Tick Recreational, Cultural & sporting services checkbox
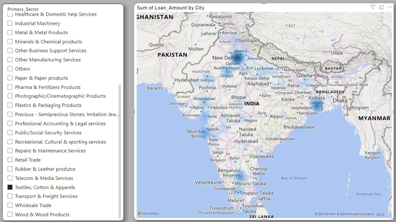The width and height of the screenshot is (396, 222). click(10, 142)
